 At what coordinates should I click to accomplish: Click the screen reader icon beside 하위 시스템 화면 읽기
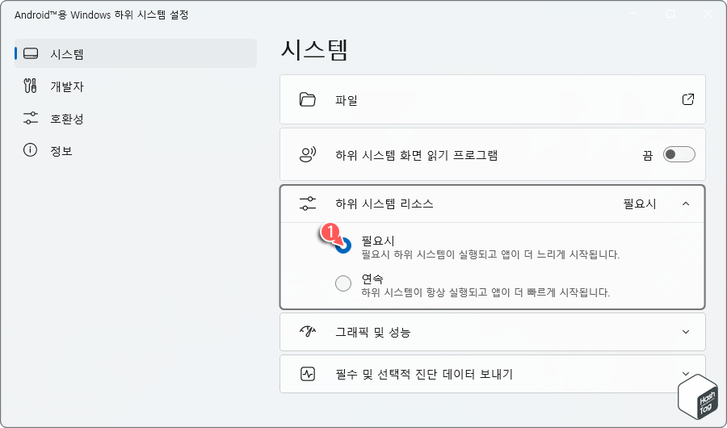pyautogui.click(x=308, y=154)
